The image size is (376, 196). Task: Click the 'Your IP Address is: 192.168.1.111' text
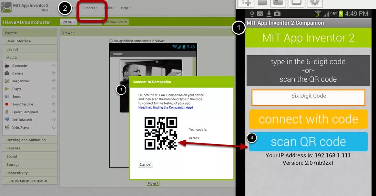308,155
